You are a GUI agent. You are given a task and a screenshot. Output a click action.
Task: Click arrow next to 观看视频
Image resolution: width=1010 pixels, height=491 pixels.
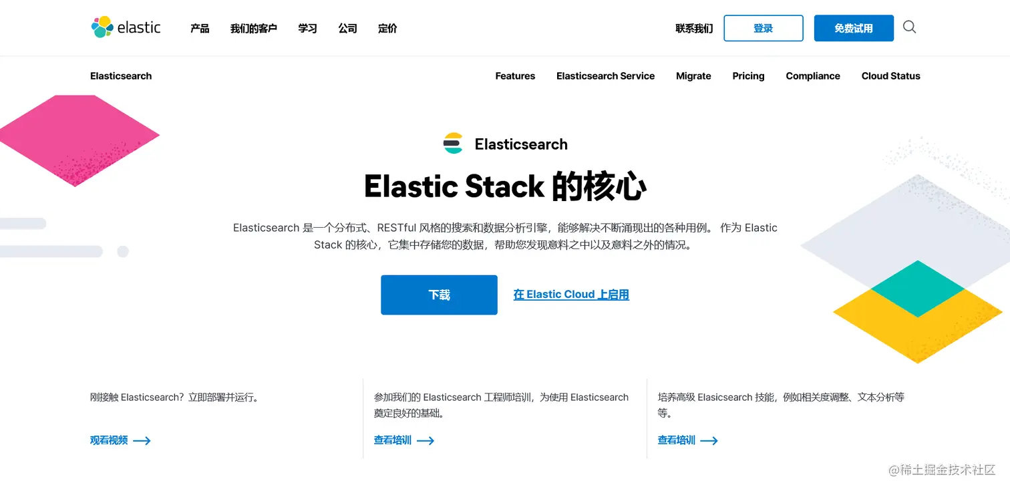point(142,441)
